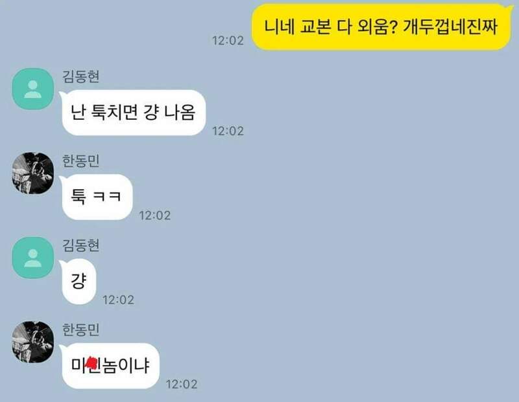Click the 12:02 timestamp after '미친놈이냐'
This screenshot has width=519, height=402.
[182, 384]
